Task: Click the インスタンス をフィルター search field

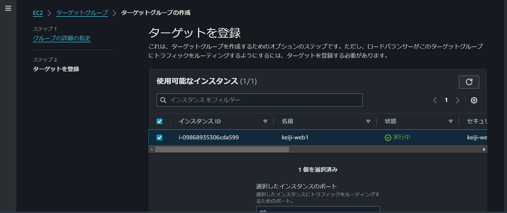Action: tap(259, 100)
